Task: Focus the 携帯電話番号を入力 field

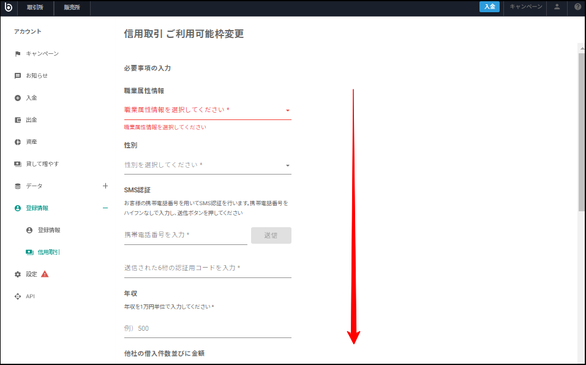Action: pos(186,235)
